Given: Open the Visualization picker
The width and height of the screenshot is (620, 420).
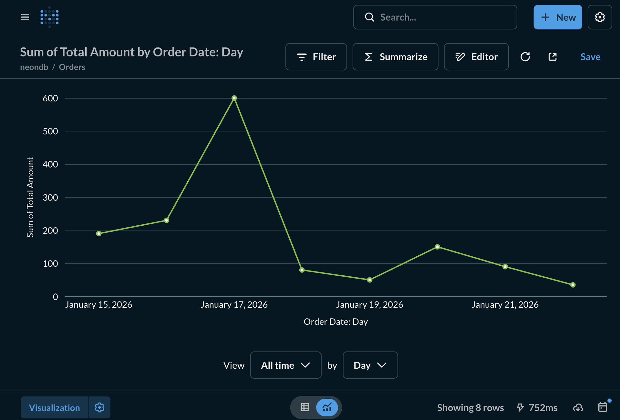Looking at the screenshot, I should point(54,407).
